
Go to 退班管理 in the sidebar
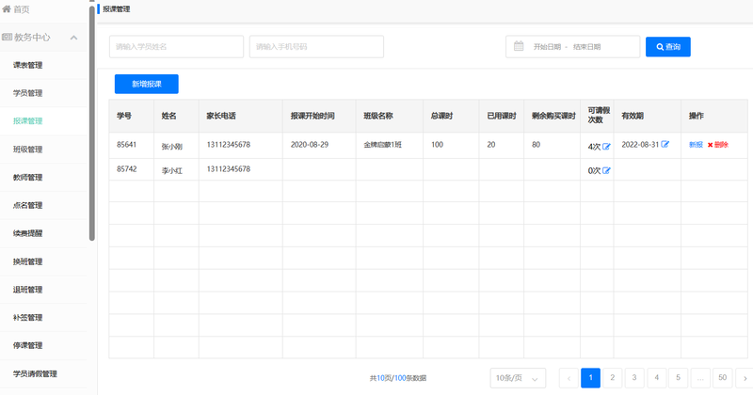click(28, 290)
